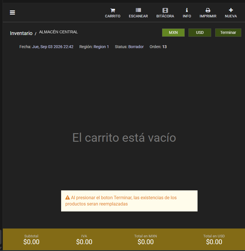
Task: Click the Subtotal $0.00 value
Action: (31, 242)
